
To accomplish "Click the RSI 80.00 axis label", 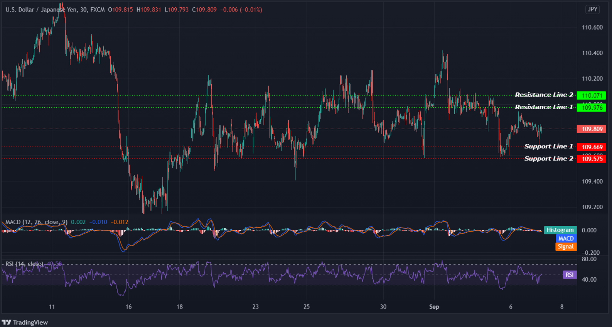I will (589, 259).
